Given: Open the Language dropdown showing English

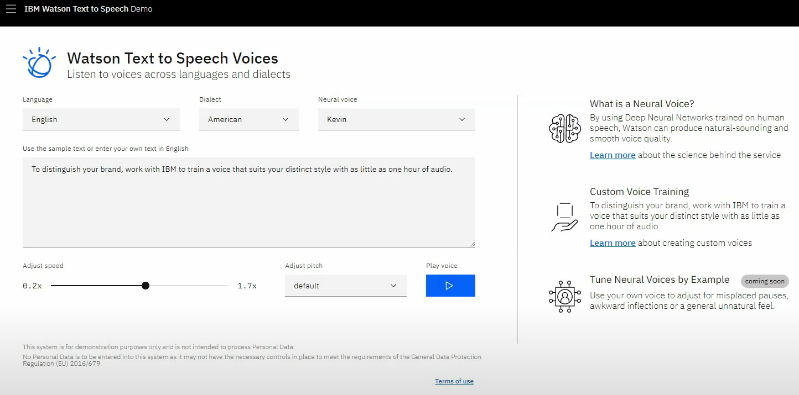Looking at the screenshot, I should [x=101, y=119].
